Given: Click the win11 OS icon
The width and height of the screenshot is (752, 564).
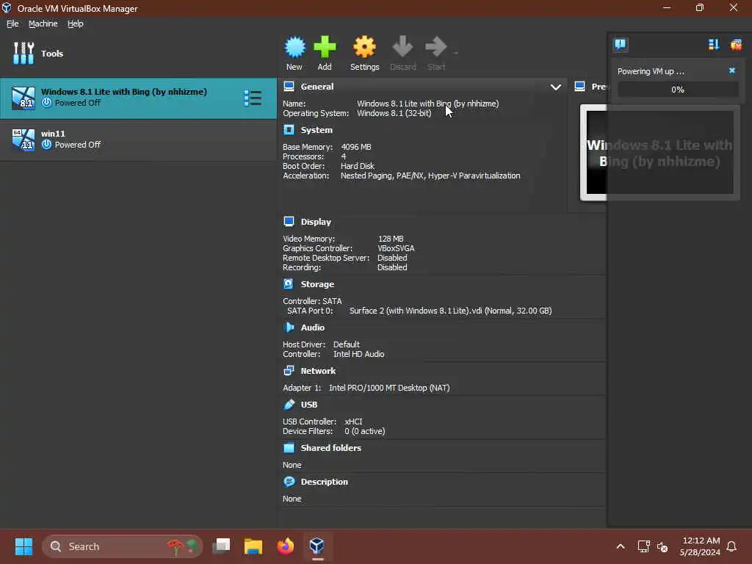Looking at the screenshot, I should 23,140.
